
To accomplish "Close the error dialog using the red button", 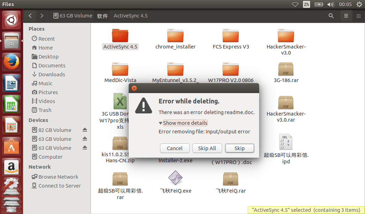I will tap(134, 88).
